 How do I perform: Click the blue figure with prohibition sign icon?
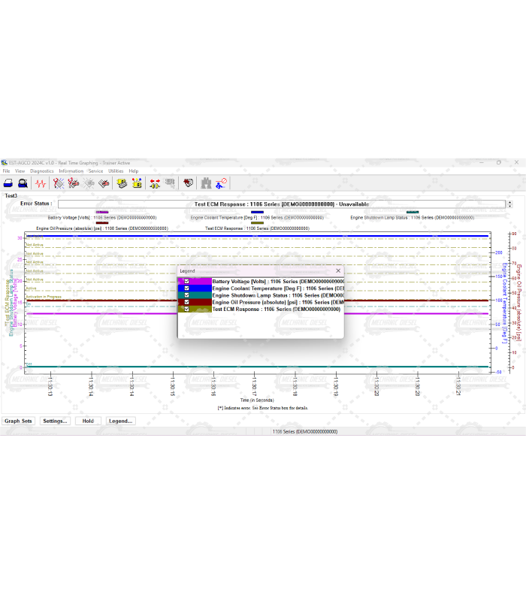[222, 183]
